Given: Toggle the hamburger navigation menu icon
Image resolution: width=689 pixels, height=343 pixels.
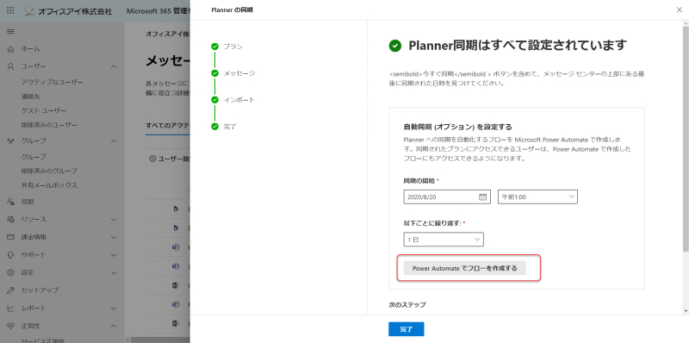Looking at the screenshot, I should pos(10,32).
